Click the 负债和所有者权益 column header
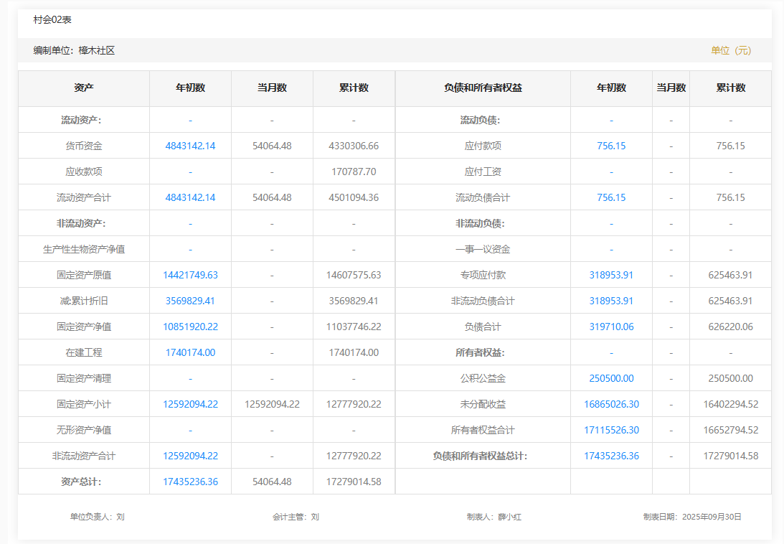The image size is (784, 544). [483, 88]
